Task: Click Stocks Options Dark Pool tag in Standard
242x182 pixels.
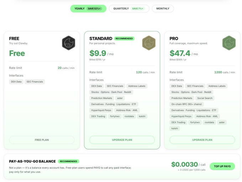Action: (x=111, y=92)
